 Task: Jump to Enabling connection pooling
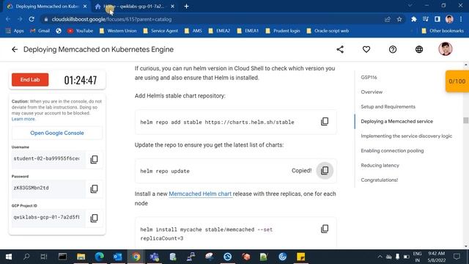392,150
